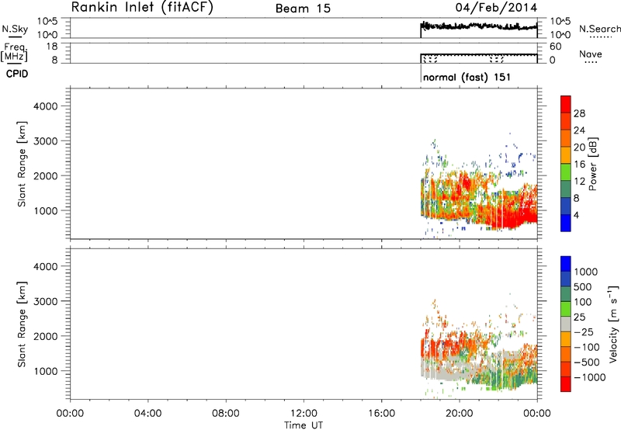The width and height of the screenshot is (621, 430).
Task: Click the "normal (fast) 151" CPID text
Action: 467,77
